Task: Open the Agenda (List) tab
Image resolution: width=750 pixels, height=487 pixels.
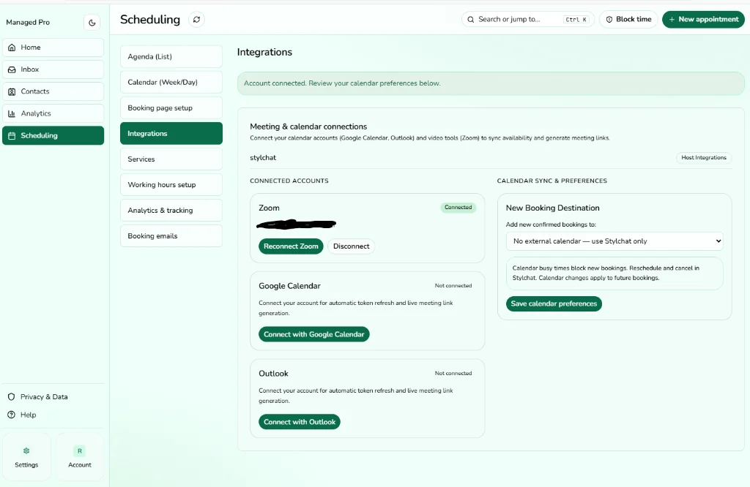Action: coord(171,56)
